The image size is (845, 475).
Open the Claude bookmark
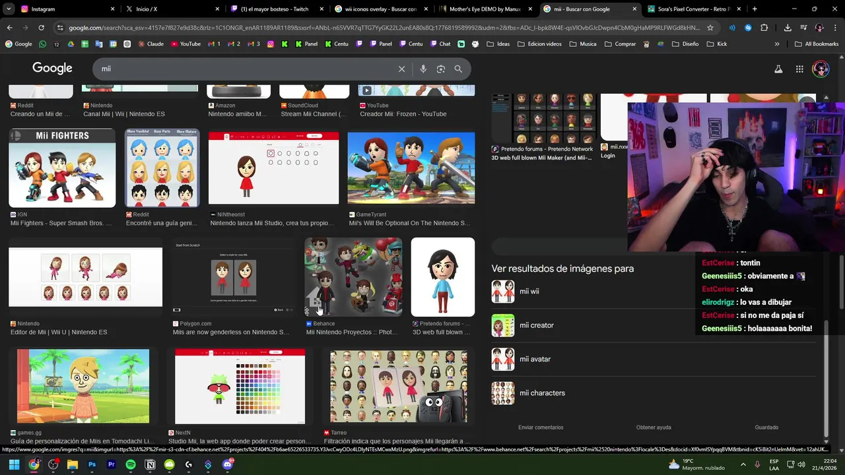pos(150,44)
